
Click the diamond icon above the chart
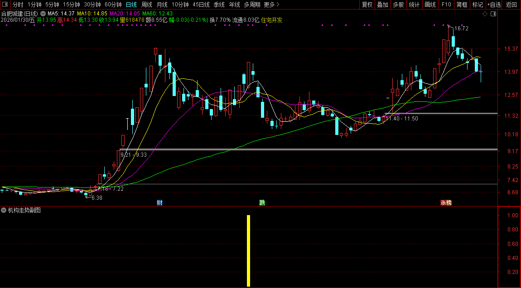(485, 14)
